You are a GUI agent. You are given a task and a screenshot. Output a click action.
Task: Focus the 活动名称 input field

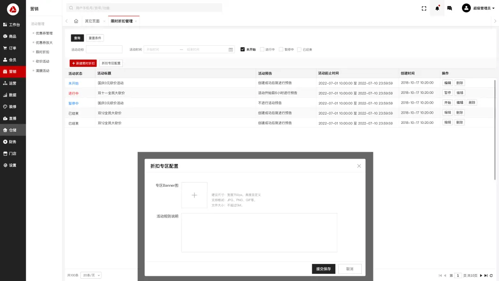coord(104,49)
